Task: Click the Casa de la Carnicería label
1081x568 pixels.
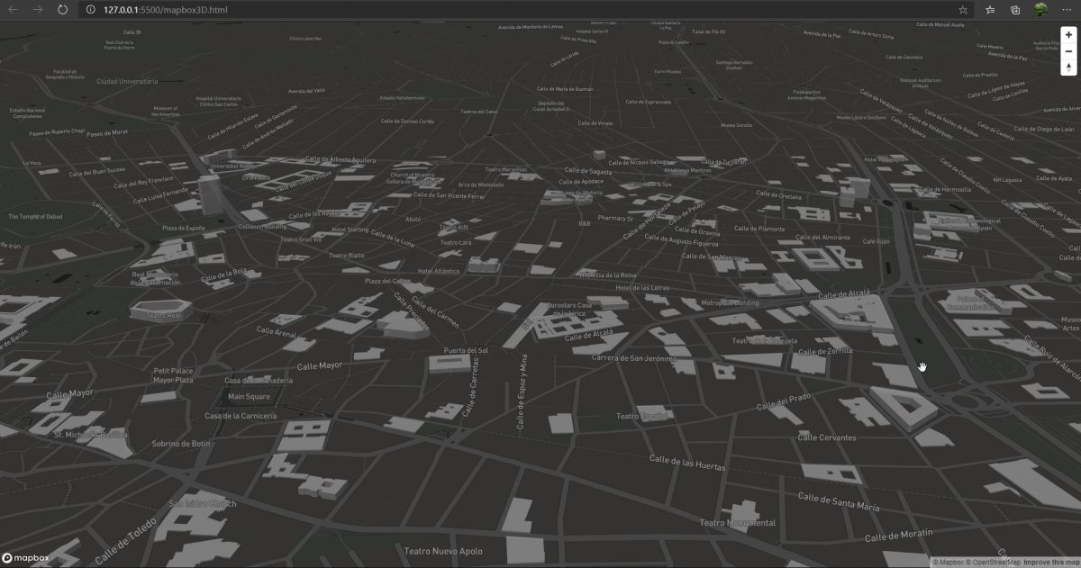Action: 241,416
